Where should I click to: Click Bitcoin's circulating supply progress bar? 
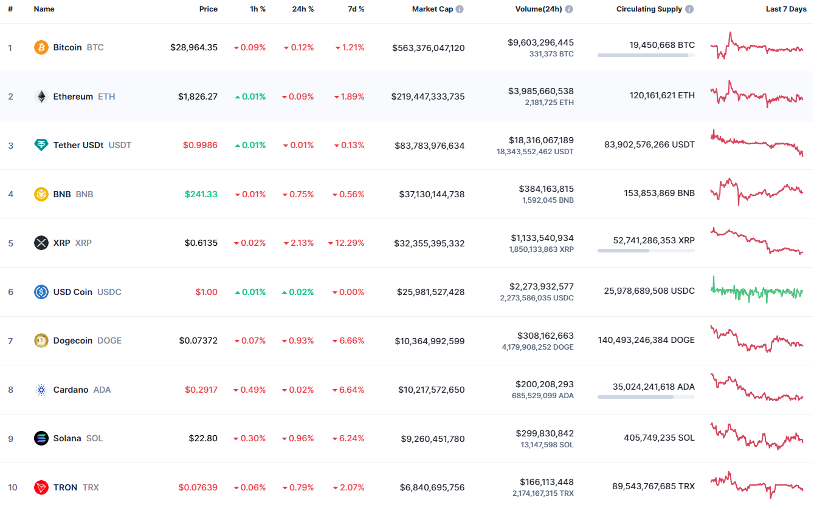coord(645,55)
